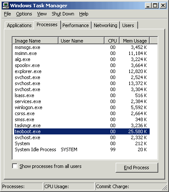Click the 99 CPU value

(x=113, y=149)
